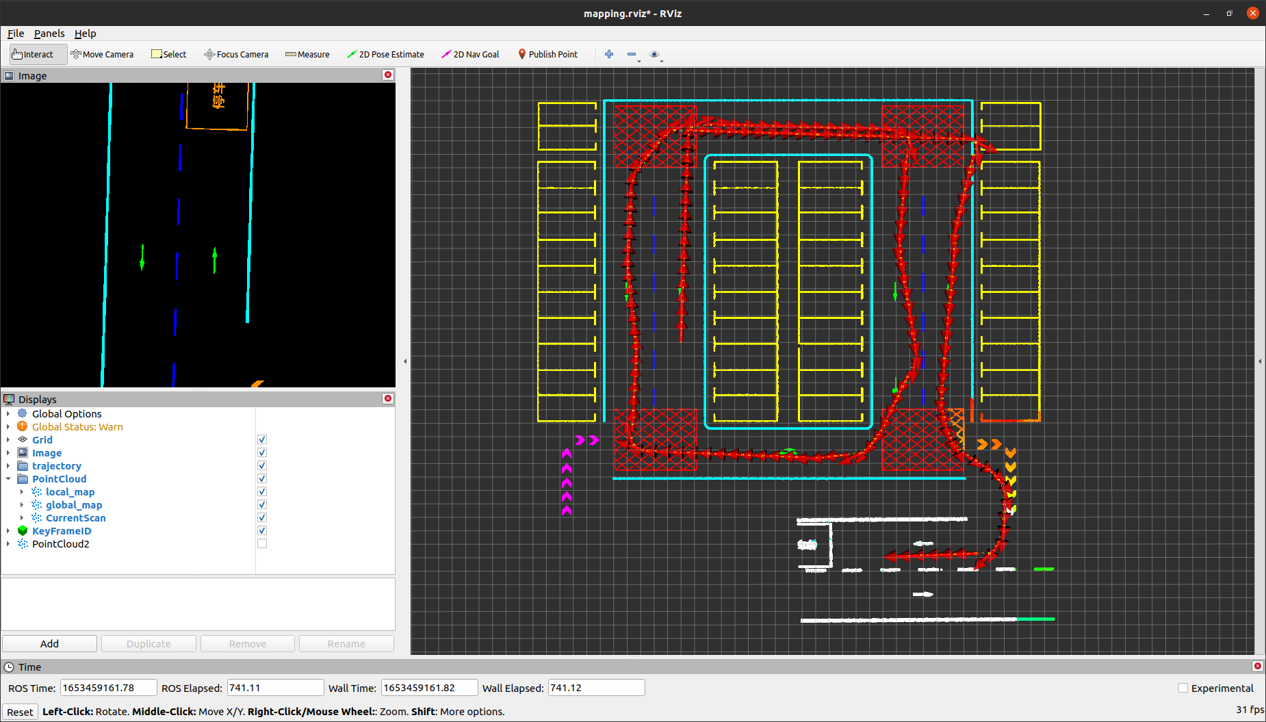This screenshot has height=722, width=1266.
Task: Expand the global_map properties
Action: pyautogui.click(x=22, y=504)
